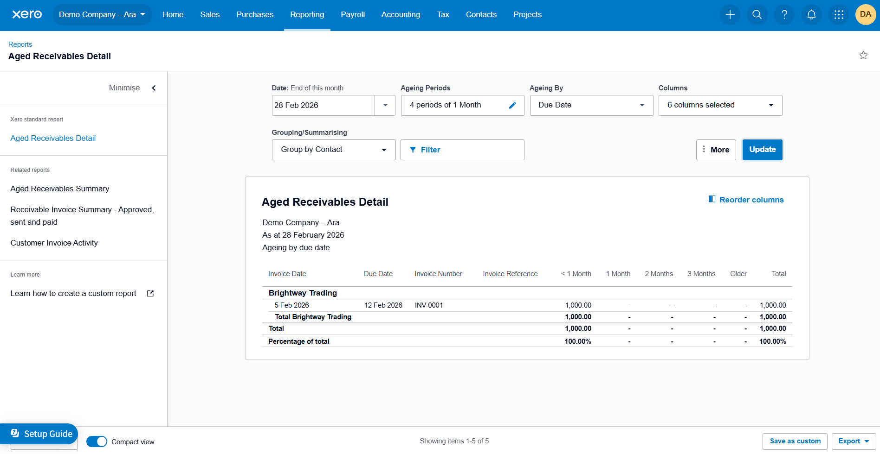Click the 5 Feb 2026 invoice date
This screenshot has width=880, height=454.
coord(291,305)
